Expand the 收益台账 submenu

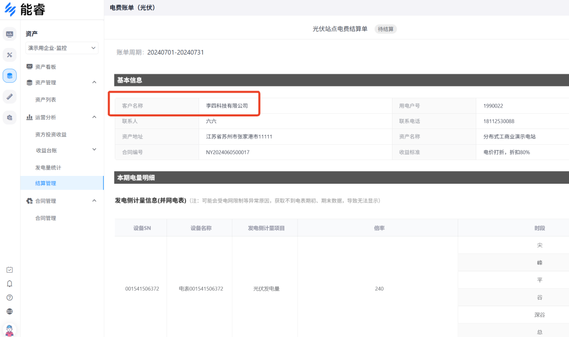click(94, 150)
